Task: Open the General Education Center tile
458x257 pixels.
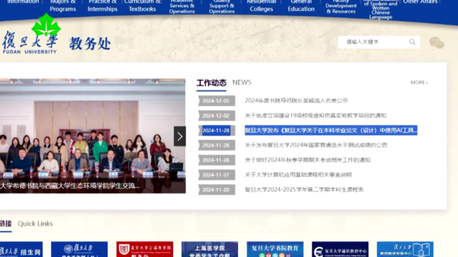Action: click(340, 249)
